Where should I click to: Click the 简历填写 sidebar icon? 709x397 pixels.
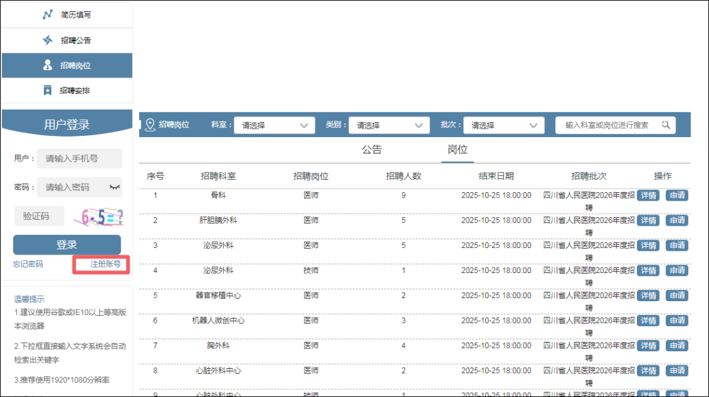[47, 14]
